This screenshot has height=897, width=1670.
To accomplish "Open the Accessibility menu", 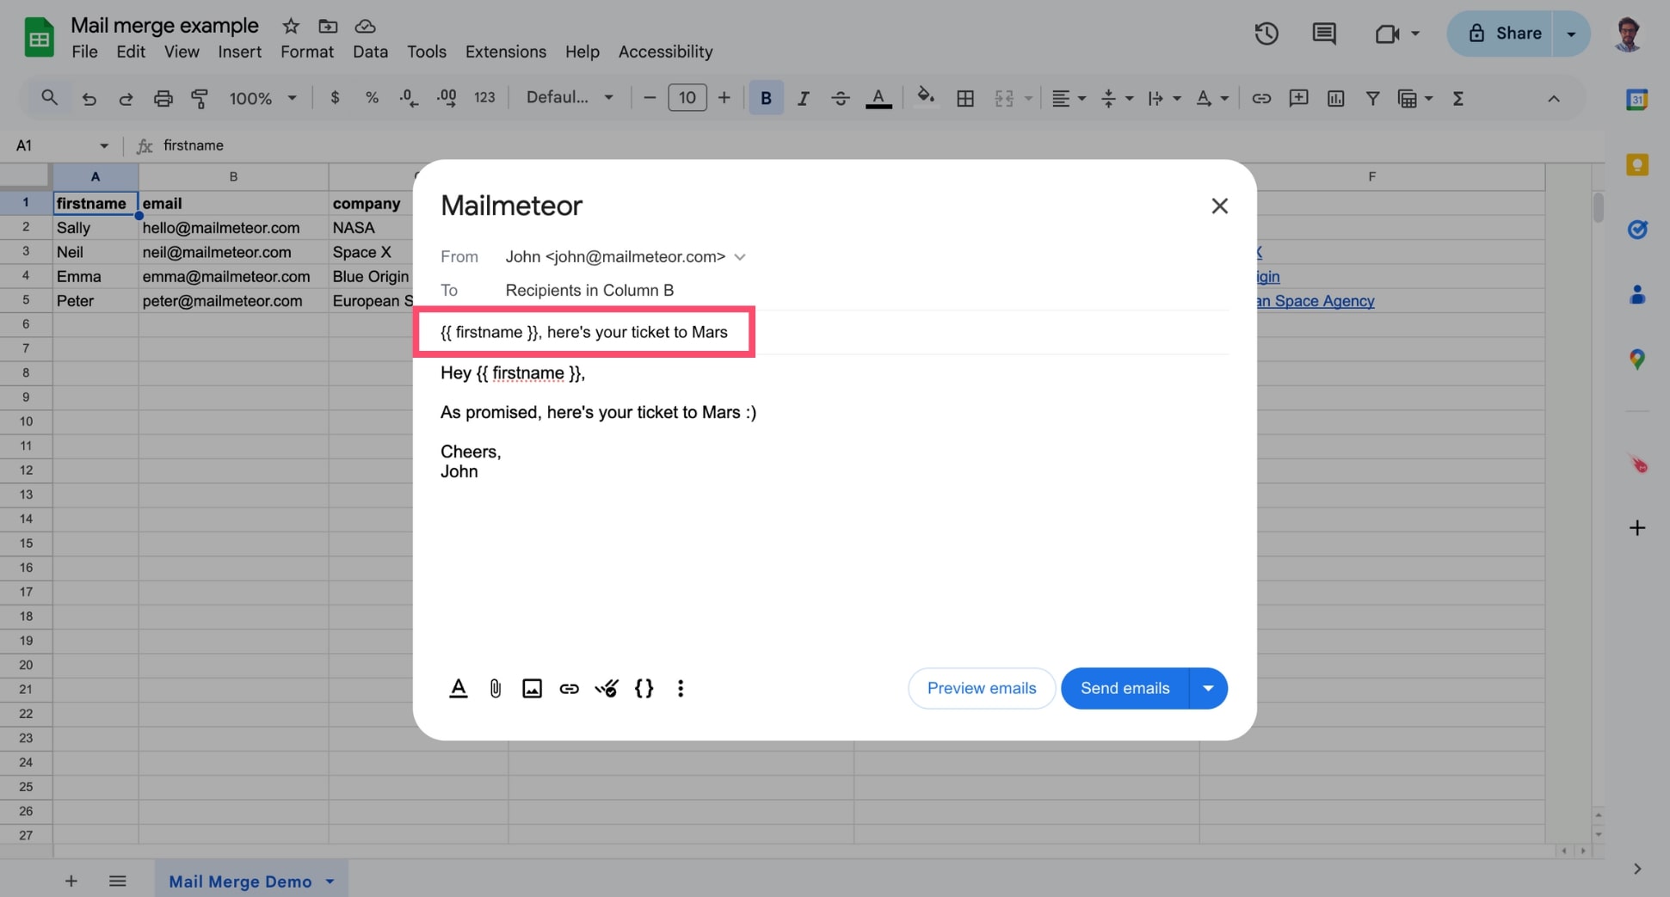I will (665, 52).
